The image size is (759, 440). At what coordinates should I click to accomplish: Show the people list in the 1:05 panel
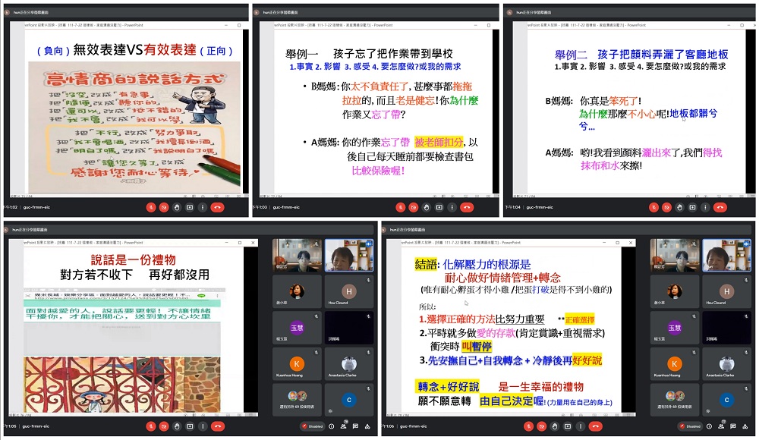(x=343, y=426)
